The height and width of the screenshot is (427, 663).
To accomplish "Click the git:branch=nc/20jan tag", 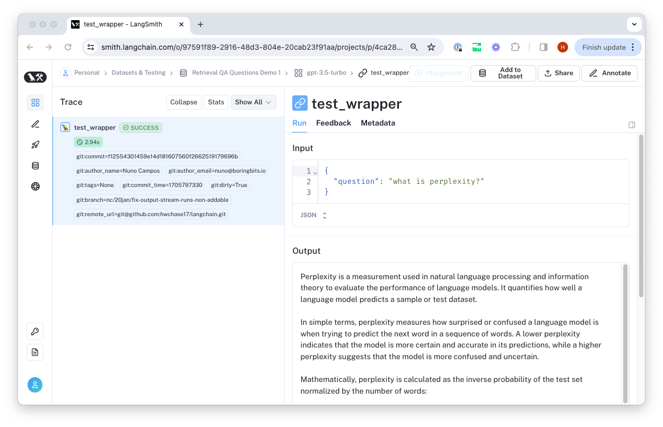I will click(x=153, y=200).
